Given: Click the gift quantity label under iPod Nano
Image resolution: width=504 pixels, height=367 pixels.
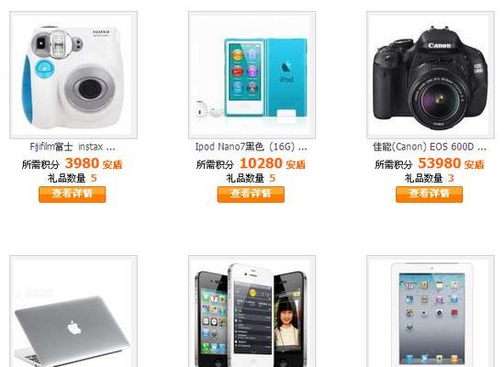Looking at the screenshot, I should tap(245, 178).
